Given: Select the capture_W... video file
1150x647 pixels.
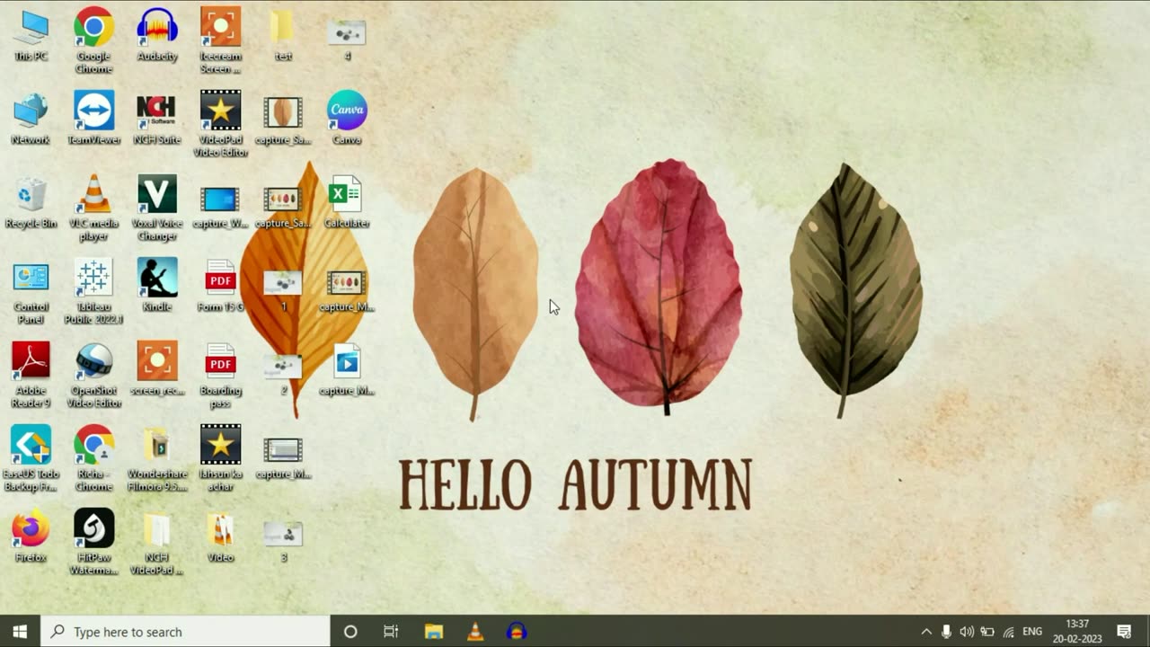Looking at the screenshot, I should 220,207.
